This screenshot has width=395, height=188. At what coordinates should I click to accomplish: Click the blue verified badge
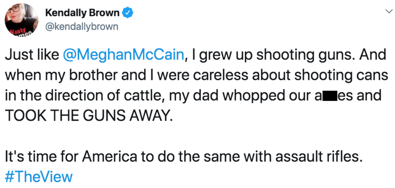tap(128, 13)
